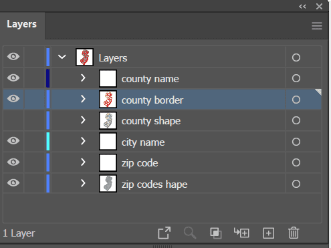Click target circle for zip codes hape
The image size is (331, 248).
point(296,184)
